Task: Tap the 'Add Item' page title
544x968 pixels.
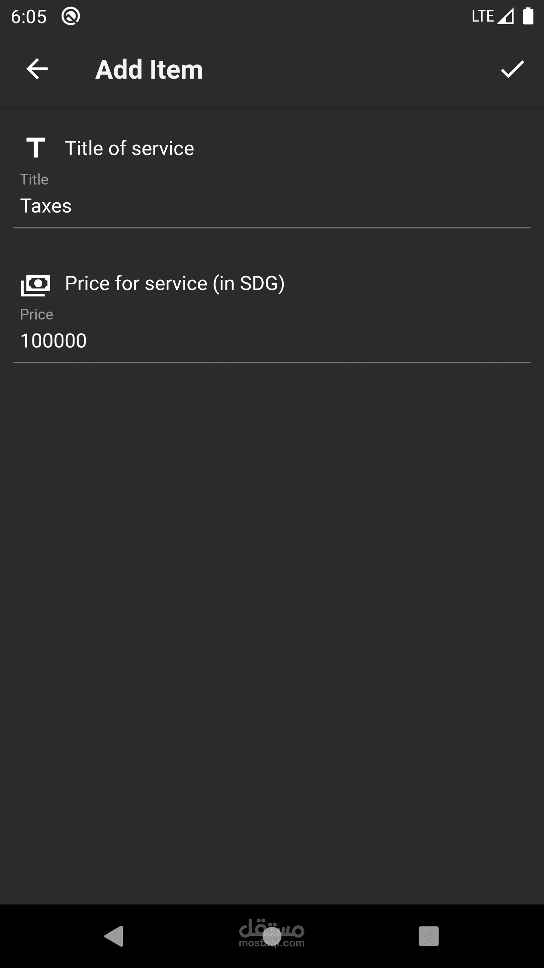Action: coord(149,70)
